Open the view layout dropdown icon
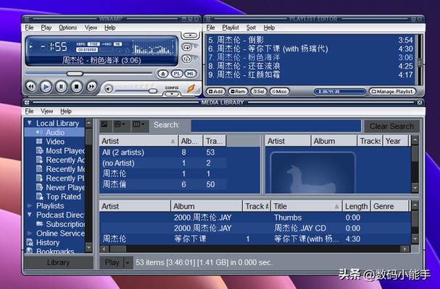This screenshot has height=289, width=440. pyautogui.click(x=121, y=124)
